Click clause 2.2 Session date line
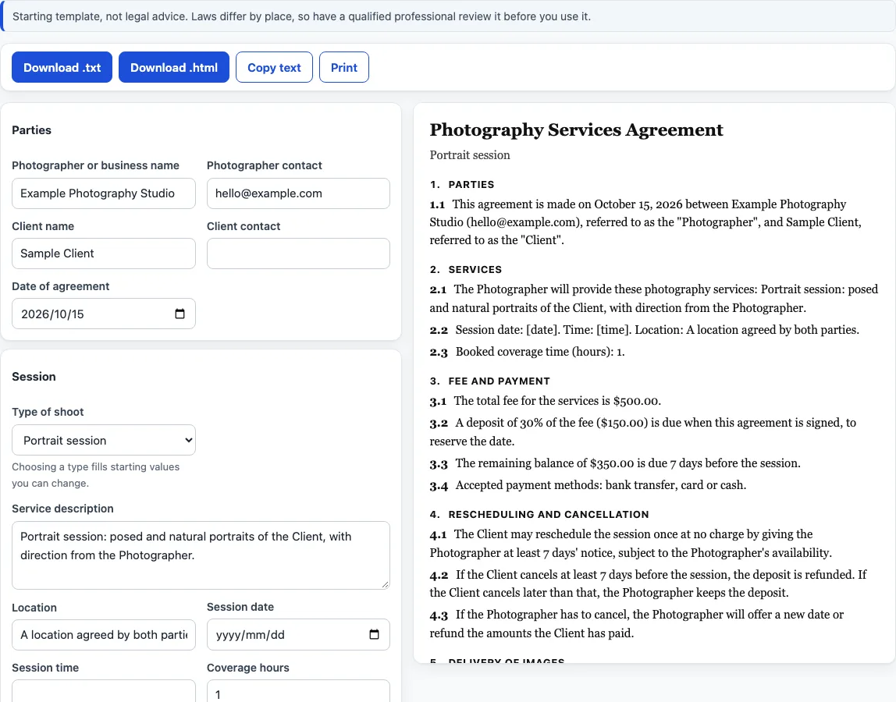Screen dimensions: 896x702 click(x=644, y=330)
